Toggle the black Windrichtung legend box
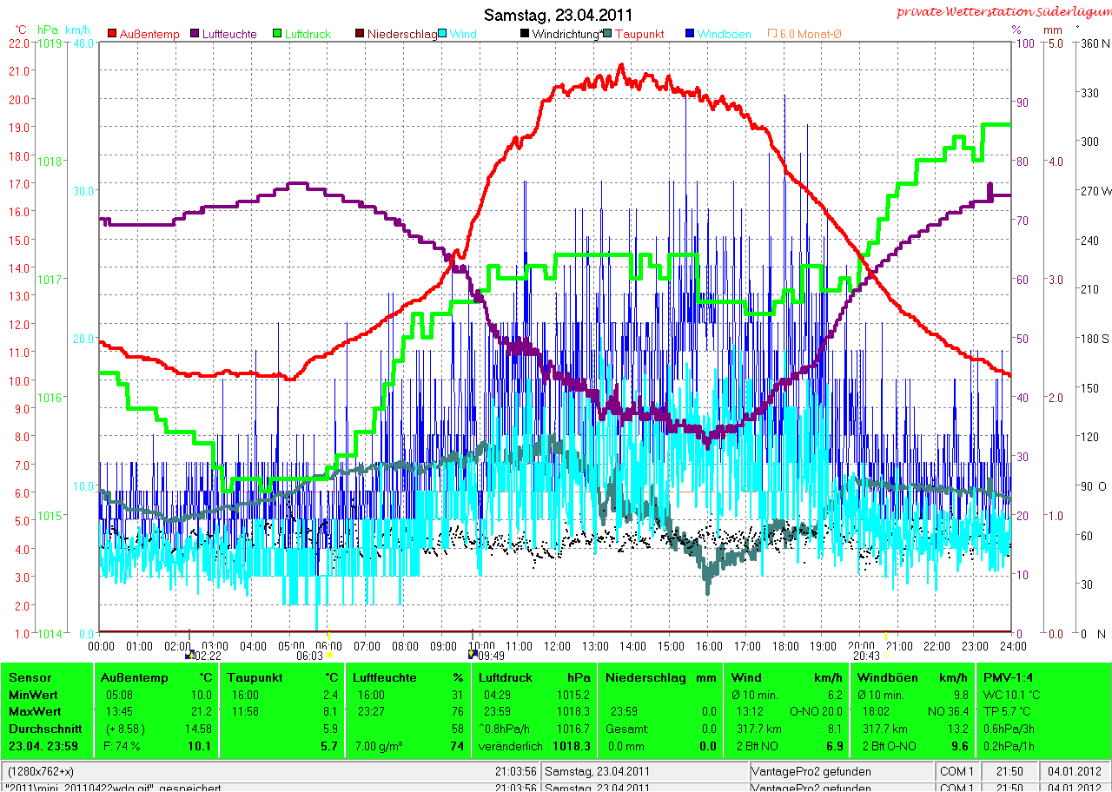1112x792 pixels. click(524, 34)
